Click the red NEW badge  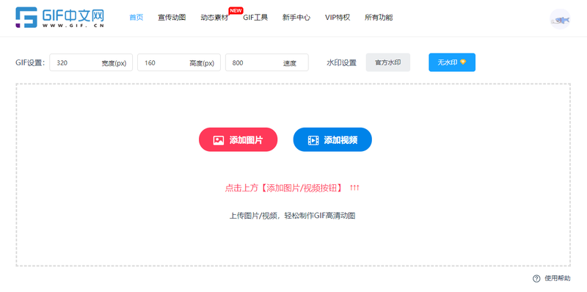[236, 10]
